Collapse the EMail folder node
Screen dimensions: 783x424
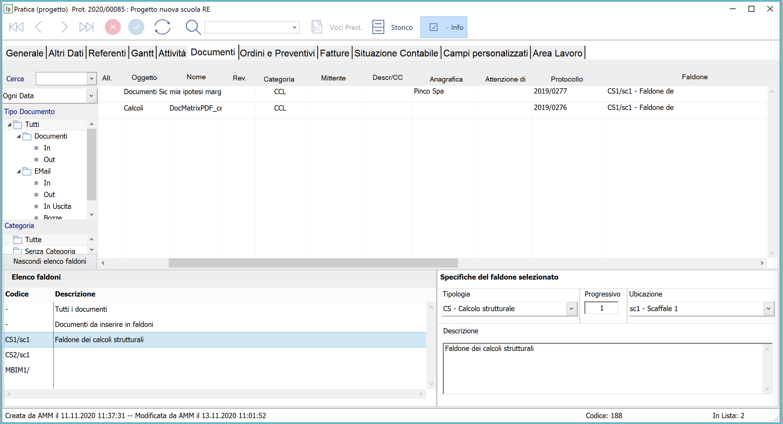point(19,171)
